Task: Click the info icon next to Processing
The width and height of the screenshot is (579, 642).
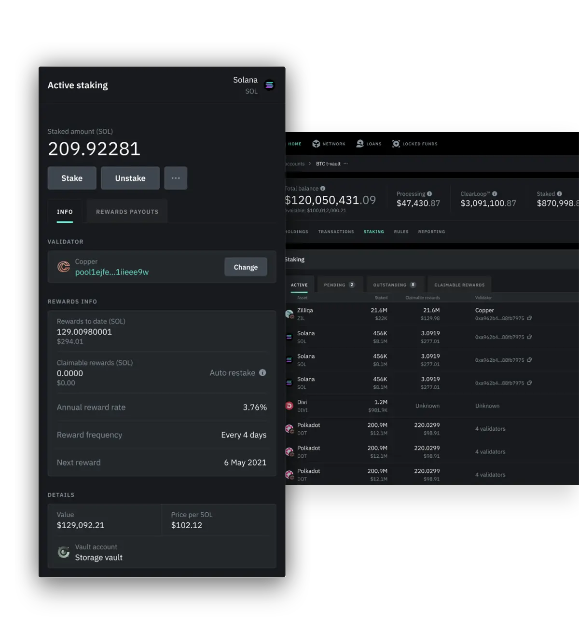Action: pos(429,194)
